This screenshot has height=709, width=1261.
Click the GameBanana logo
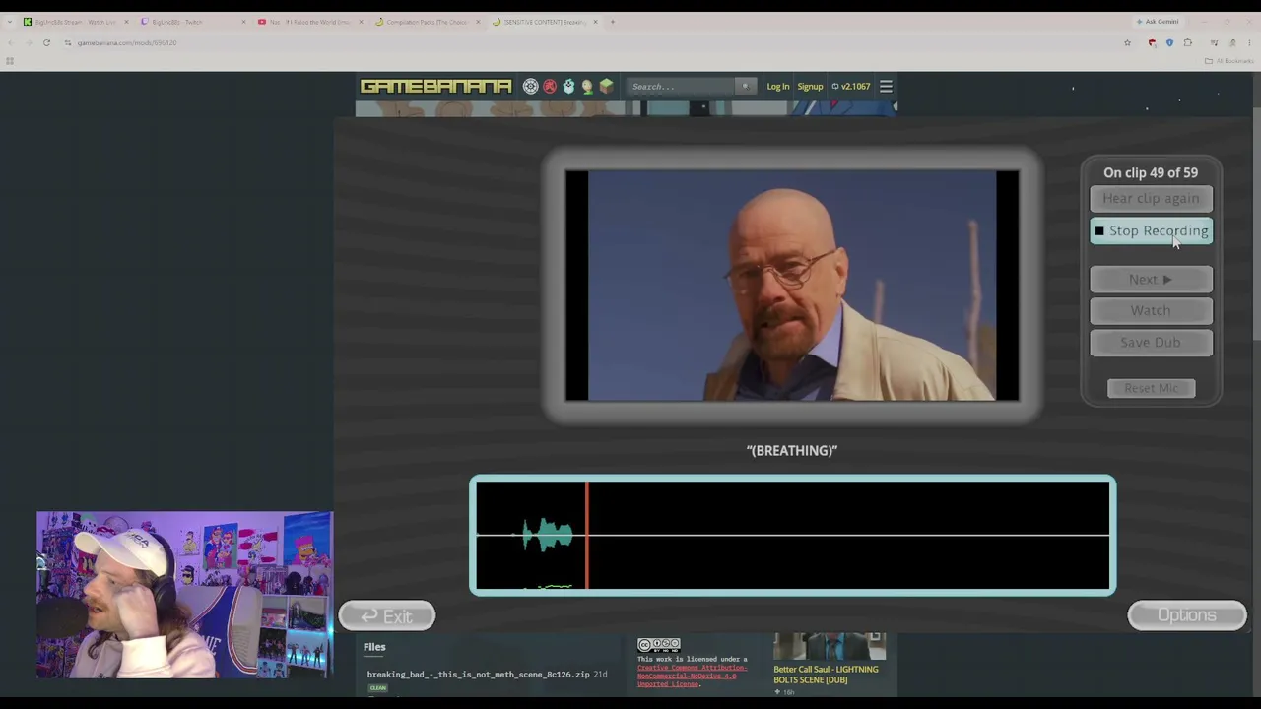click(x=435, y=87)
